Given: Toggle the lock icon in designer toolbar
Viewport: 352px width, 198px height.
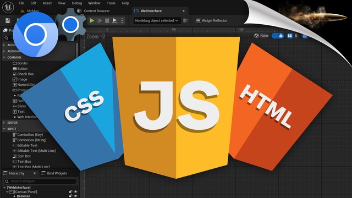Looking at the screenshot, I should [281, 36].
